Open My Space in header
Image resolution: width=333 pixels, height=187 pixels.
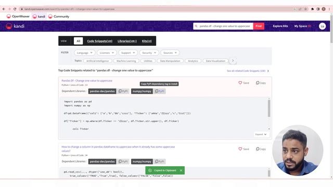(x=303, y=26)
